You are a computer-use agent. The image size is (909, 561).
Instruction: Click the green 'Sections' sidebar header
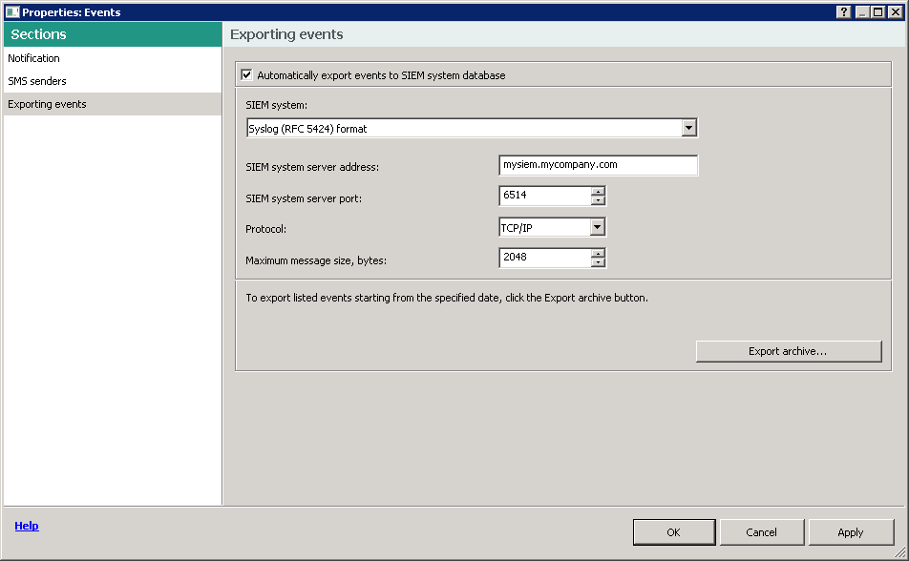pyautogui.click(x=113, y=34)
